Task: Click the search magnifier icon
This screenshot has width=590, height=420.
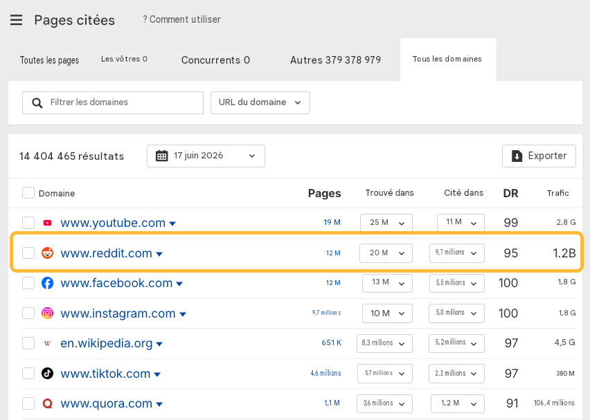Action: click(37, 102)
